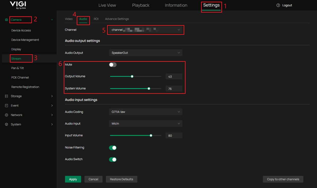Disable the Noise Filtering switch
Viewport: 317px width, 188px height.
113,148
